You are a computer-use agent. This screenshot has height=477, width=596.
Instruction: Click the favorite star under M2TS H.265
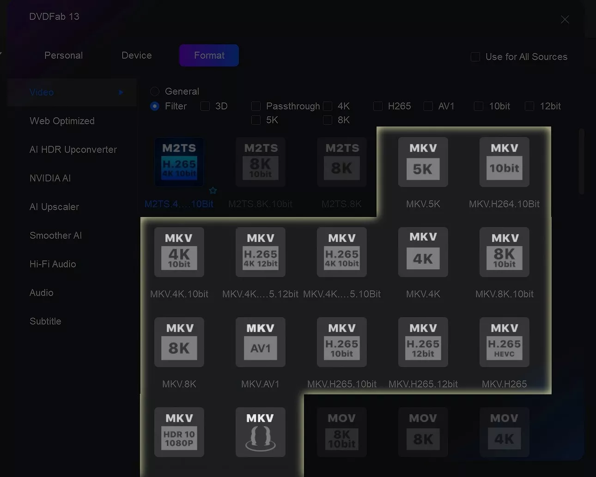point(213,191)
